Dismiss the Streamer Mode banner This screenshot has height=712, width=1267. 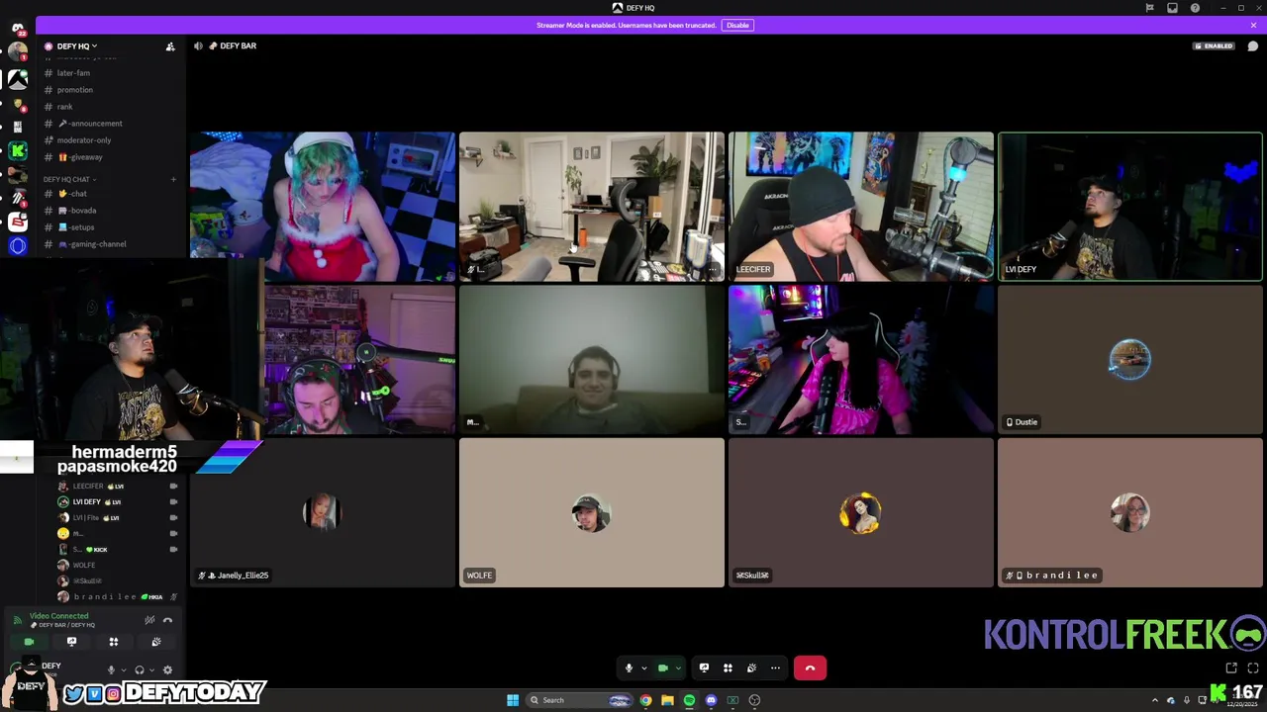(1253, 25)
